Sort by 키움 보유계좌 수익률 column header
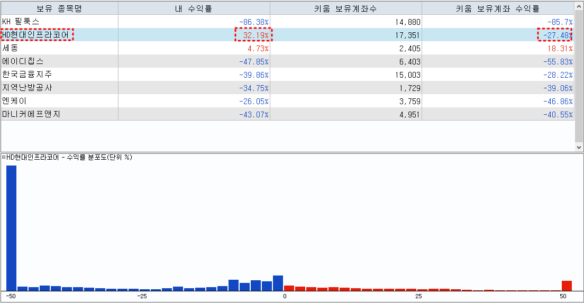Viewport: 584px width, 303px height. (x=498, y=8)
